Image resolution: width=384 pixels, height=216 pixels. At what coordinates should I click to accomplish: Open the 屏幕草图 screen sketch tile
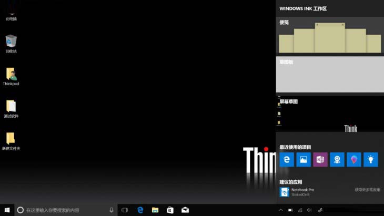click(330, 114)
